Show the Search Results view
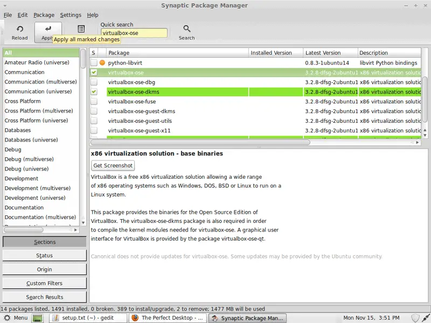 [45, 297]
